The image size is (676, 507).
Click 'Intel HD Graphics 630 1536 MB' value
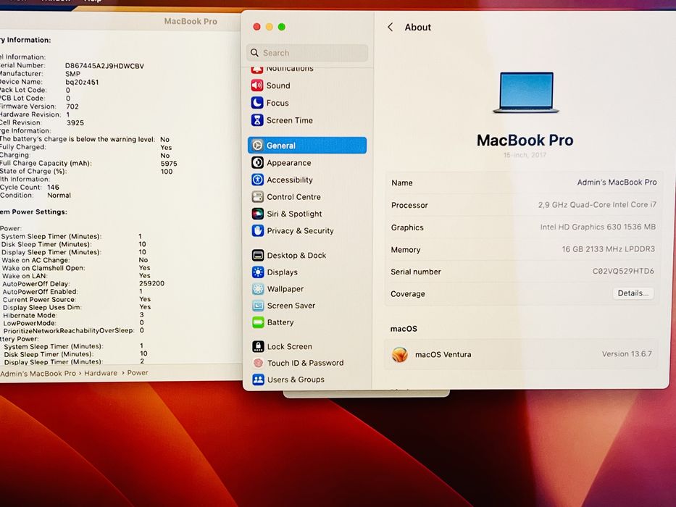tap(598, 227)
